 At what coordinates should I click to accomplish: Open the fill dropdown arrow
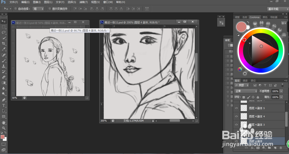281,97
